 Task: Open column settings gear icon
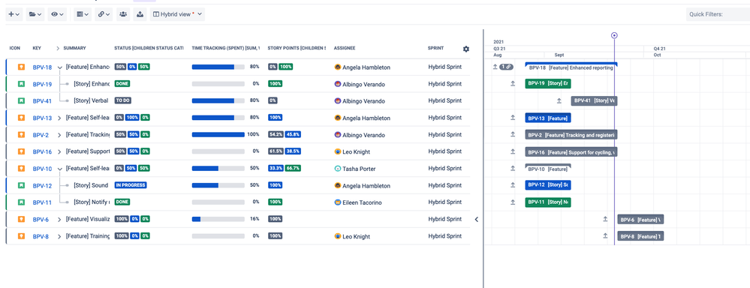pos(466,49)
